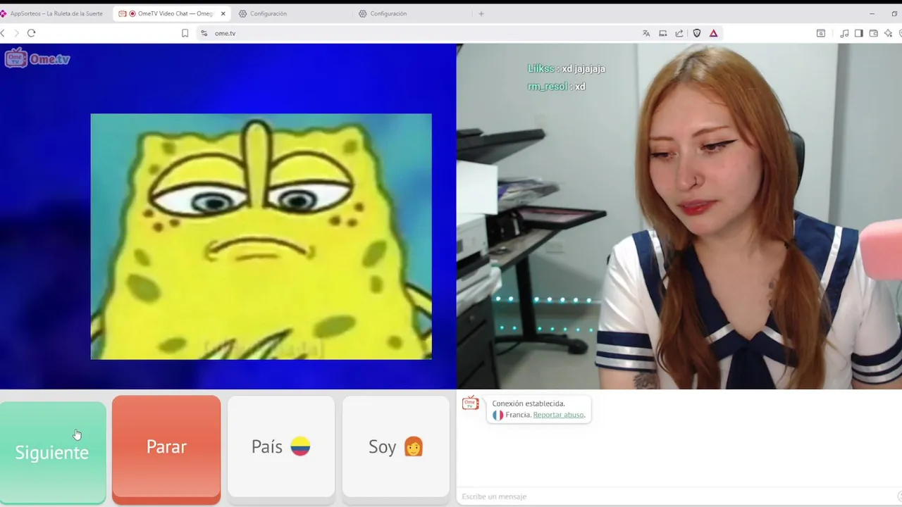The height and width of the screenshot is (507, 902).
Task: Open site settings icon beside ome.tv address
Action: pos(204,33)
